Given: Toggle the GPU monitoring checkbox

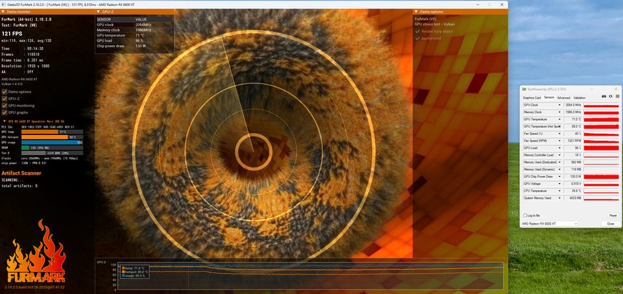Looking at the screenshot, I should coord(5,106).
